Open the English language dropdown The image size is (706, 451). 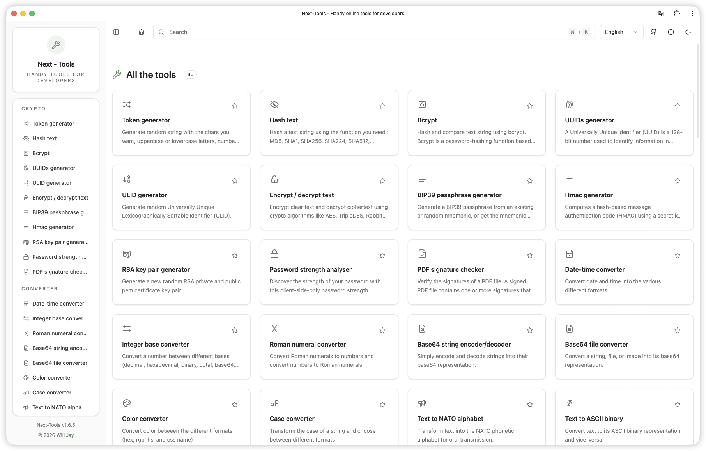point(621,32)
